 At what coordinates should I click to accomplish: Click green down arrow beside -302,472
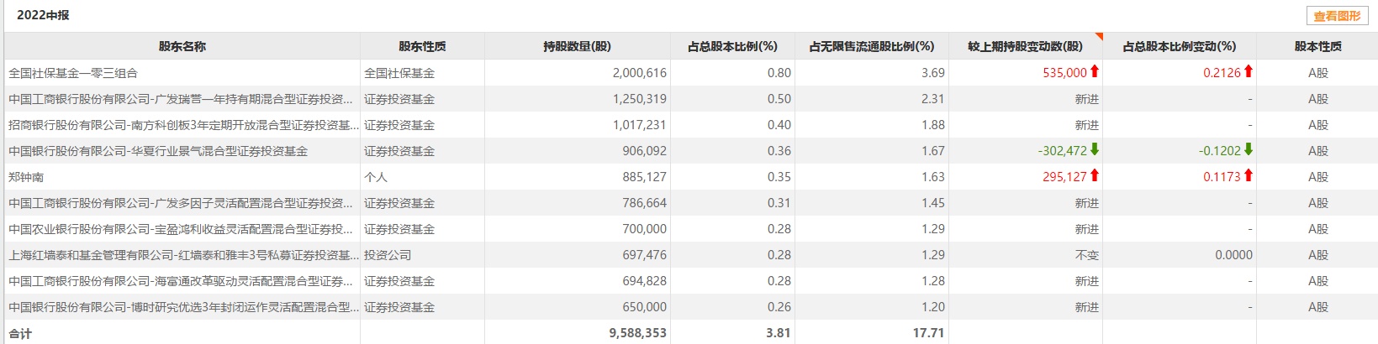[1095, 150]
